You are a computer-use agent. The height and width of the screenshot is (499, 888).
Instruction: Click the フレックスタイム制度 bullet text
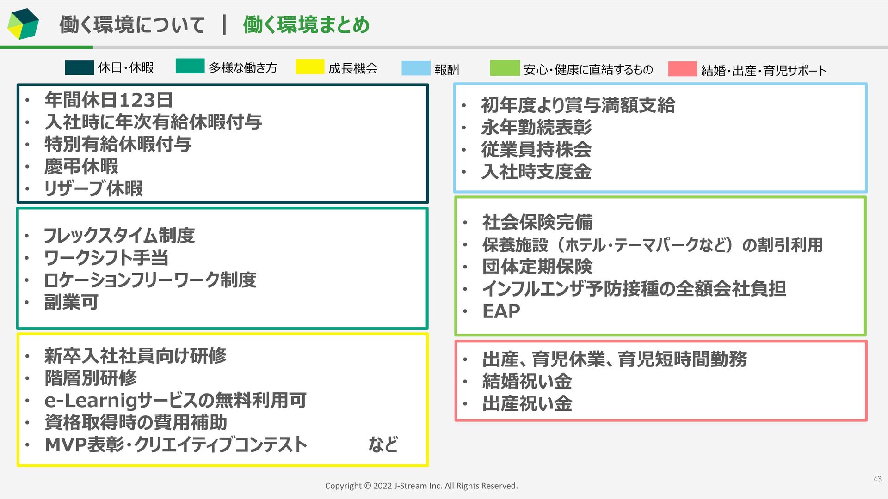(119, 236)
